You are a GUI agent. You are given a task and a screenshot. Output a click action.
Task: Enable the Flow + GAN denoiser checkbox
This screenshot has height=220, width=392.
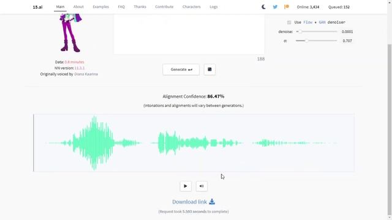(x=289, y=23)
